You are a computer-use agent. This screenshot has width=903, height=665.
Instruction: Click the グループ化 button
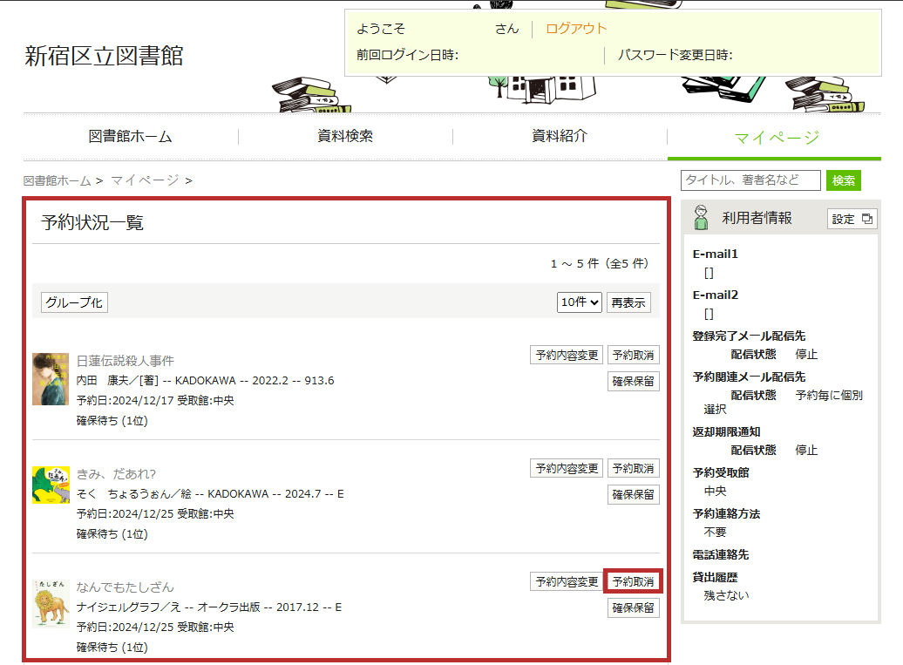pyautogui.click(x=74, y=302)
